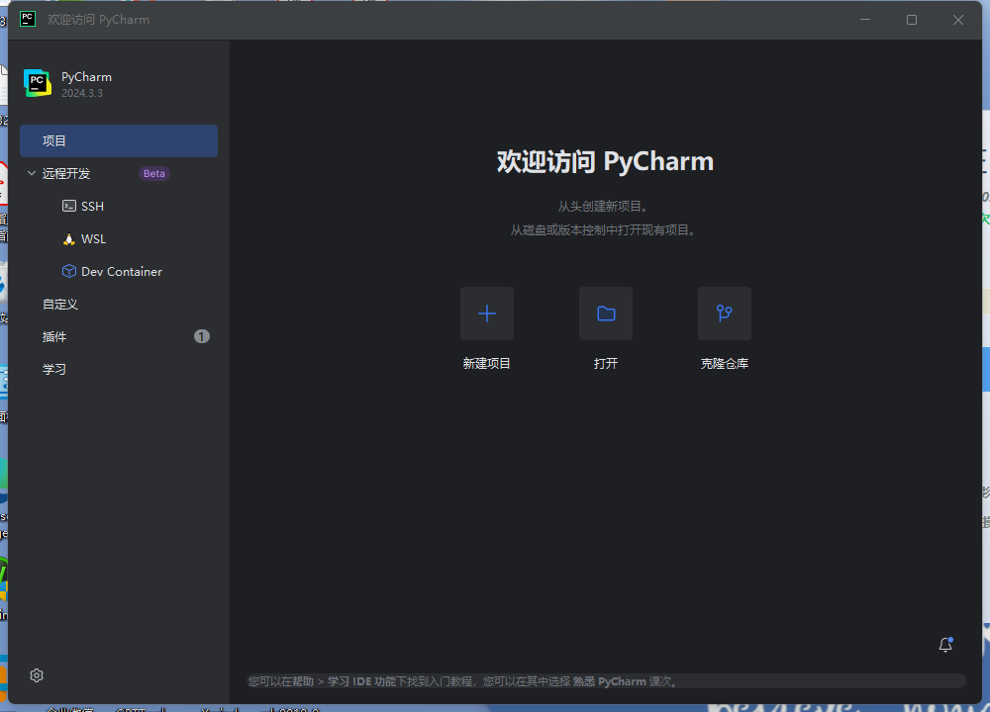
Task: Collapse the 远程开发 section chevron
Action: [32, 174]
